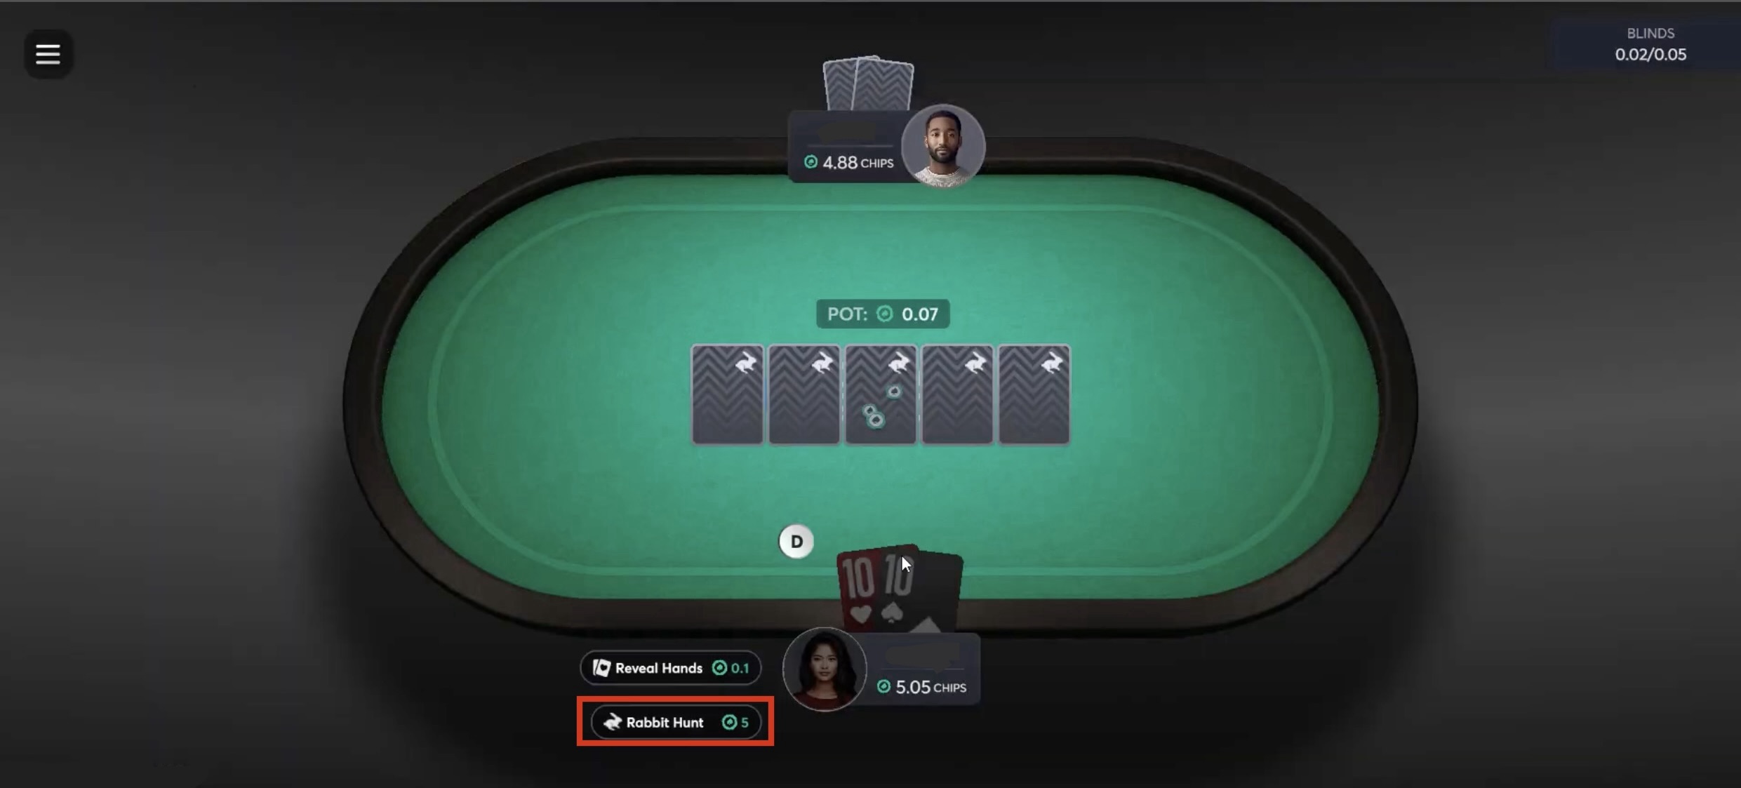Click the dealer D button chip

coord(796,542)
